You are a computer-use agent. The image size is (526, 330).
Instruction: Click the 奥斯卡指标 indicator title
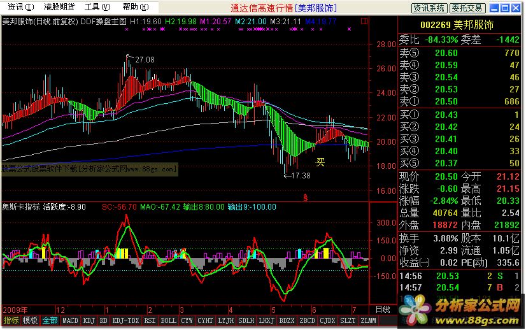(x=21, y=207)
